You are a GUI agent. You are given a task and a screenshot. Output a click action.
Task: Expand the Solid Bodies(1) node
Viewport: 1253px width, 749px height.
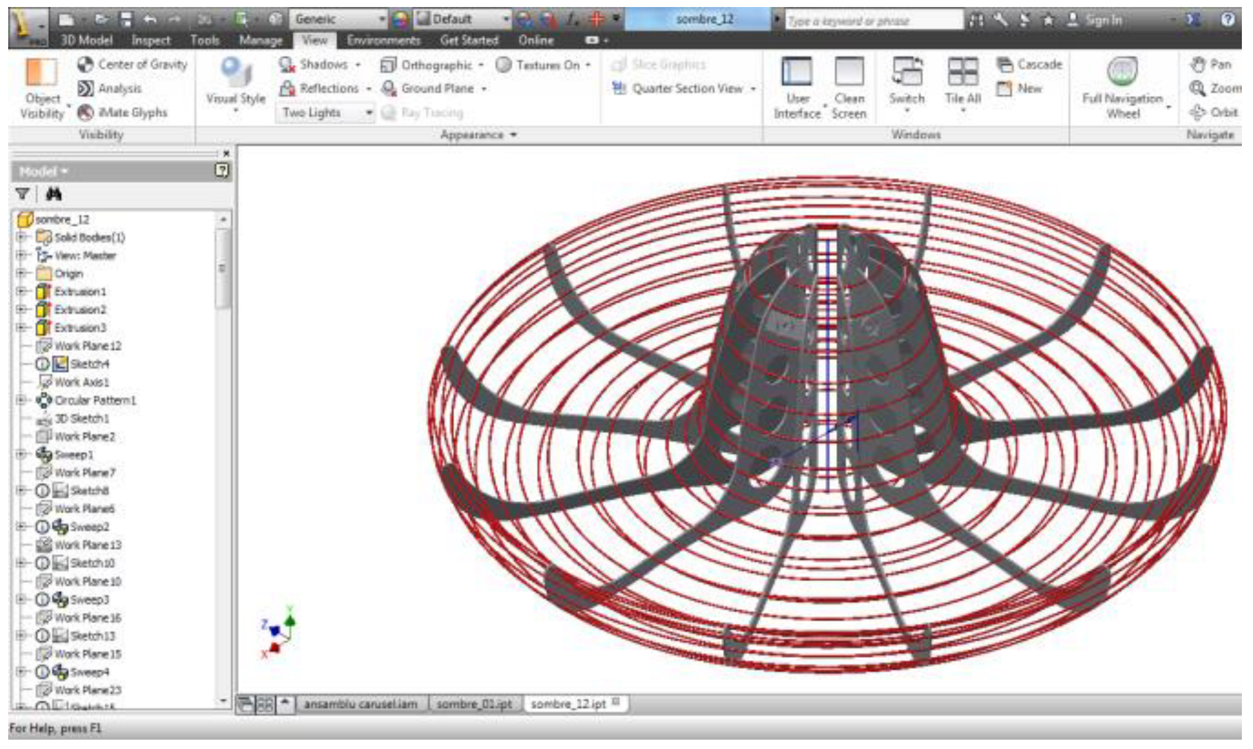(x=22, y=237)
